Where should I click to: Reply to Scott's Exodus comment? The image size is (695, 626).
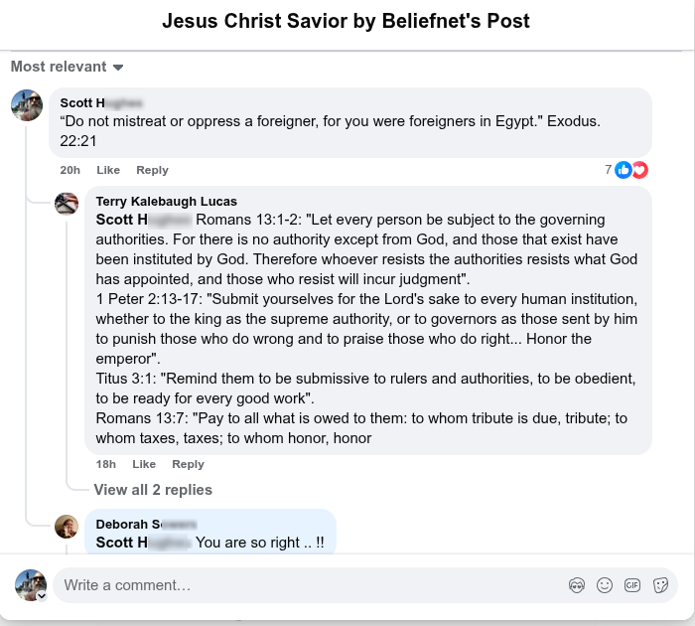[x=152, y=170]
